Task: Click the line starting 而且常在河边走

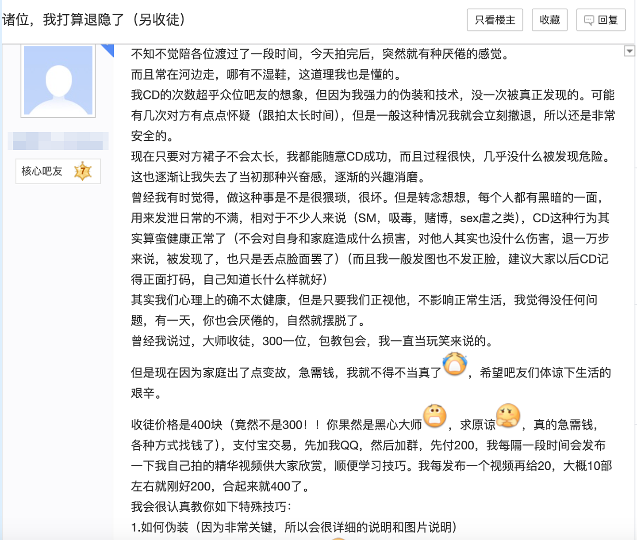Action: click(x=267, y=74)
